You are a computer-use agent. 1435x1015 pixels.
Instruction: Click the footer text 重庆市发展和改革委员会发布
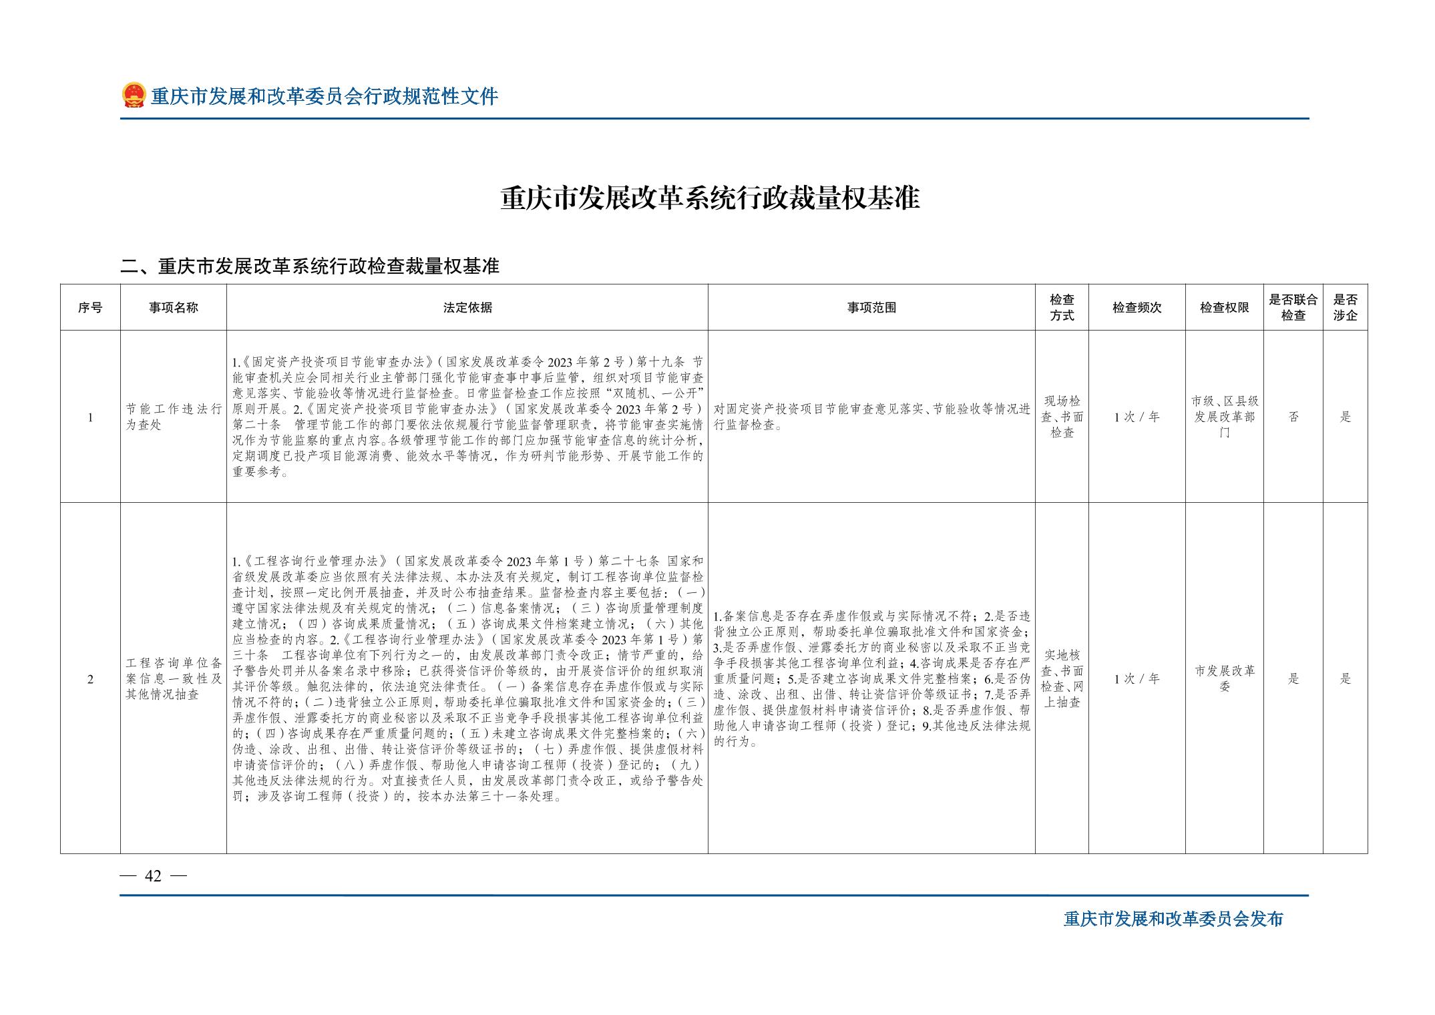[1173, 919]
